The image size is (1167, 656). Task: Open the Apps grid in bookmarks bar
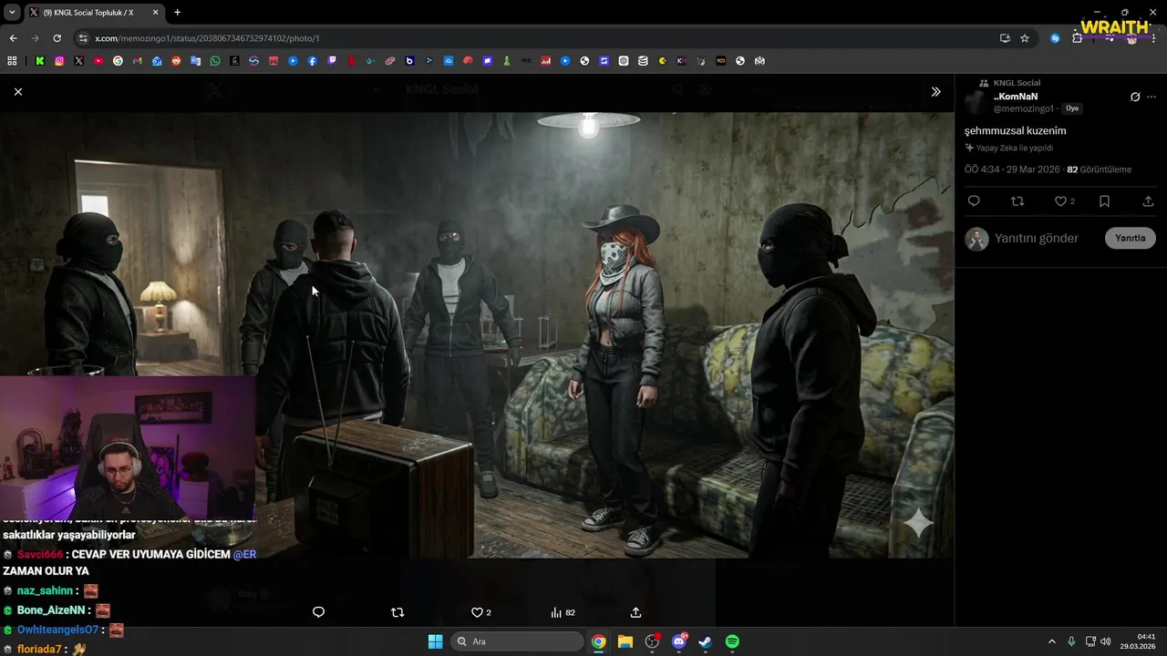tap(12, 61)
